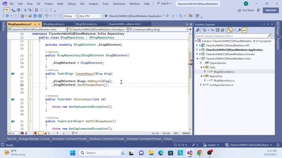Click the PREVIEW button
282x158 pixels.
click(x=271, y=11)
